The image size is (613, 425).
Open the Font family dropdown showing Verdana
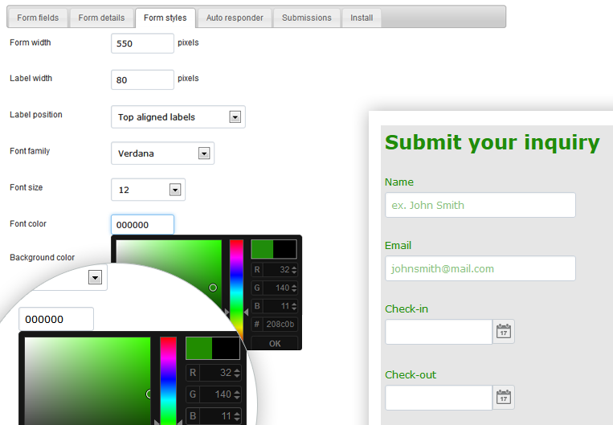[x=162, y=153]
